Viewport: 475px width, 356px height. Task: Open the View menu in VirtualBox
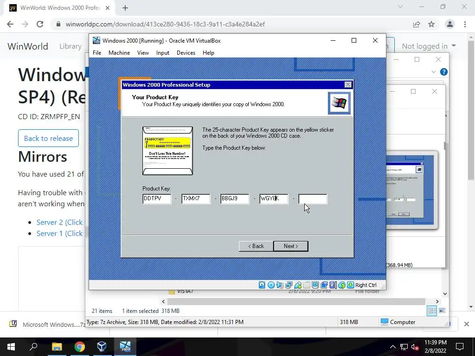[x=143, y=53]
